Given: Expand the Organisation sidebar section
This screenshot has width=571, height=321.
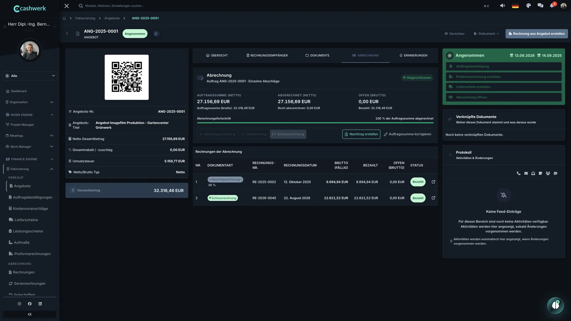Looking at the screenshot, I should point(30,102).
